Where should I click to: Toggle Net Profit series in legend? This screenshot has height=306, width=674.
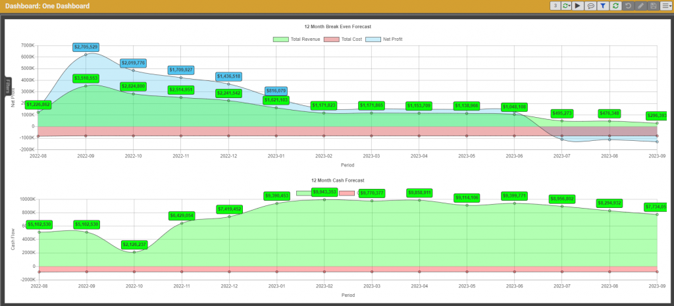387,39
